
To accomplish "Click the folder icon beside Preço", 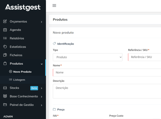I will coord(54,109).
